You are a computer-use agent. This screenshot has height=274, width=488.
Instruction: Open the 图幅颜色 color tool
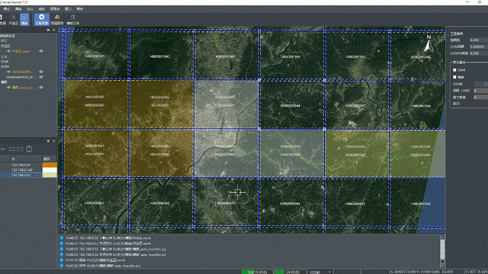[x=57, y=19]
